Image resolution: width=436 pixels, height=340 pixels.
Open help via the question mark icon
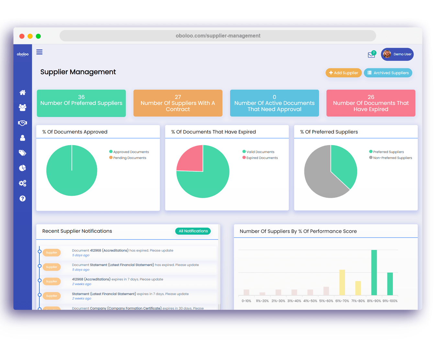pyautogui.click(x=22, y=198)
